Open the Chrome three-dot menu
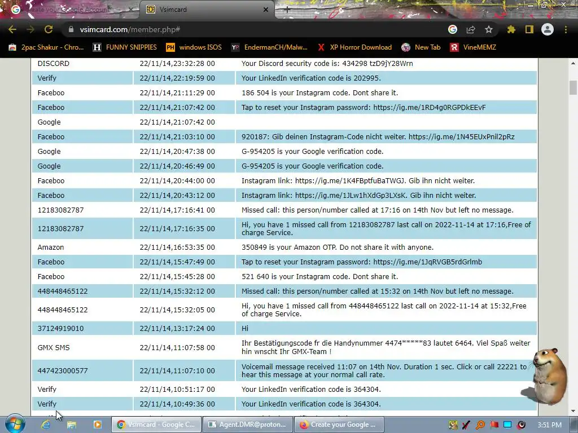578x433 pixels. (x=566, y=29)
